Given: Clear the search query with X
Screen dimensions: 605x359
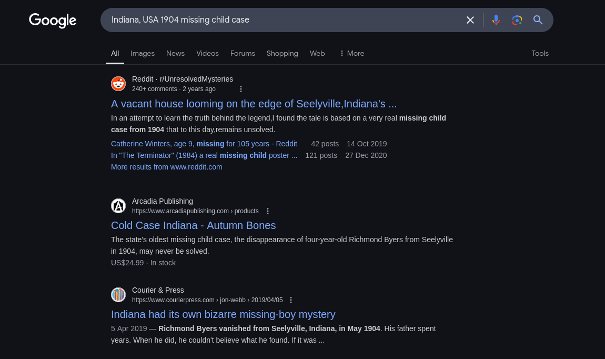Looking at the screenshot, I should coord(470,20).
